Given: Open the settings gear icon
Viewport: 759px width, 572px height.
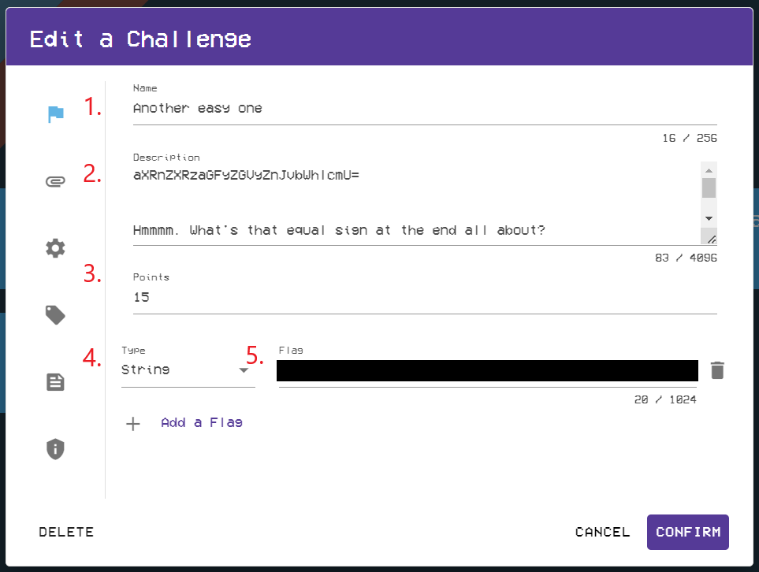Looking at the screenshot, I should pyautogui.click(x=54, y=247).
